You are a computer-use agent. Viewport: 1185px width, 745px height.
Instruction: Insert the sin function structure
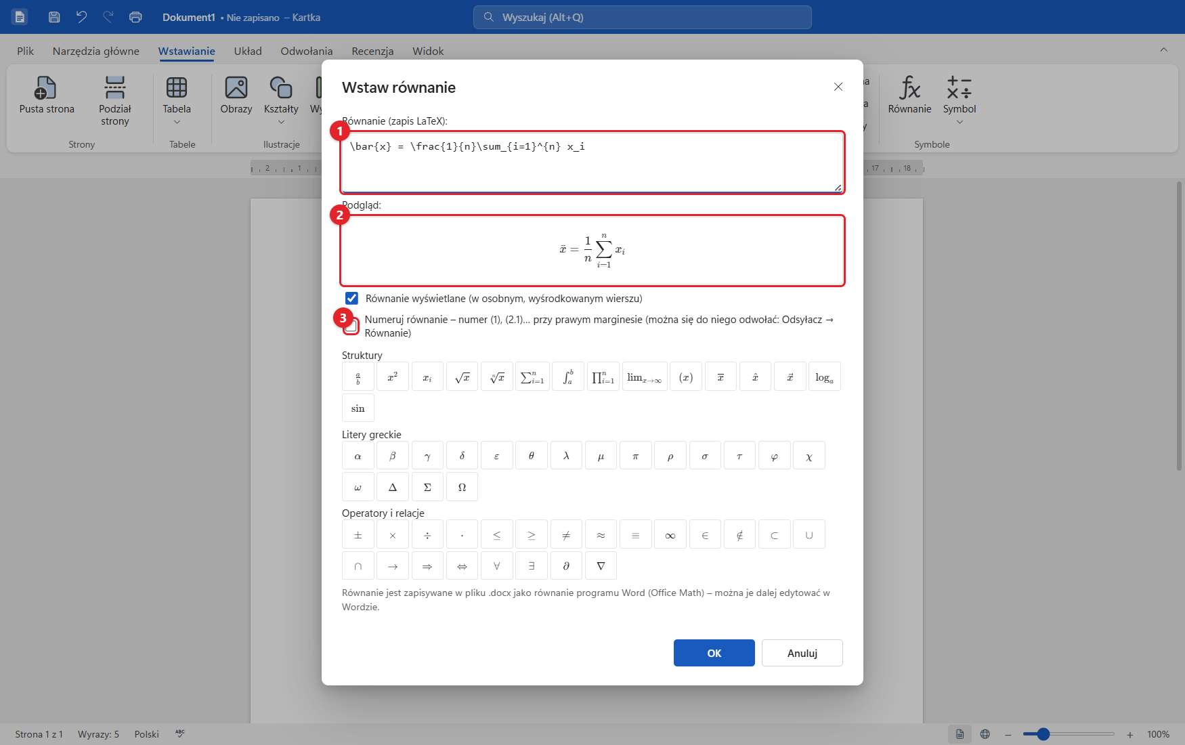tap(358, 408)
